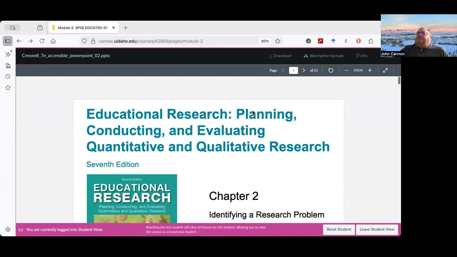Click the Educational Research book cover image
The width and height of the screenshot is (457, 257).
132,199
